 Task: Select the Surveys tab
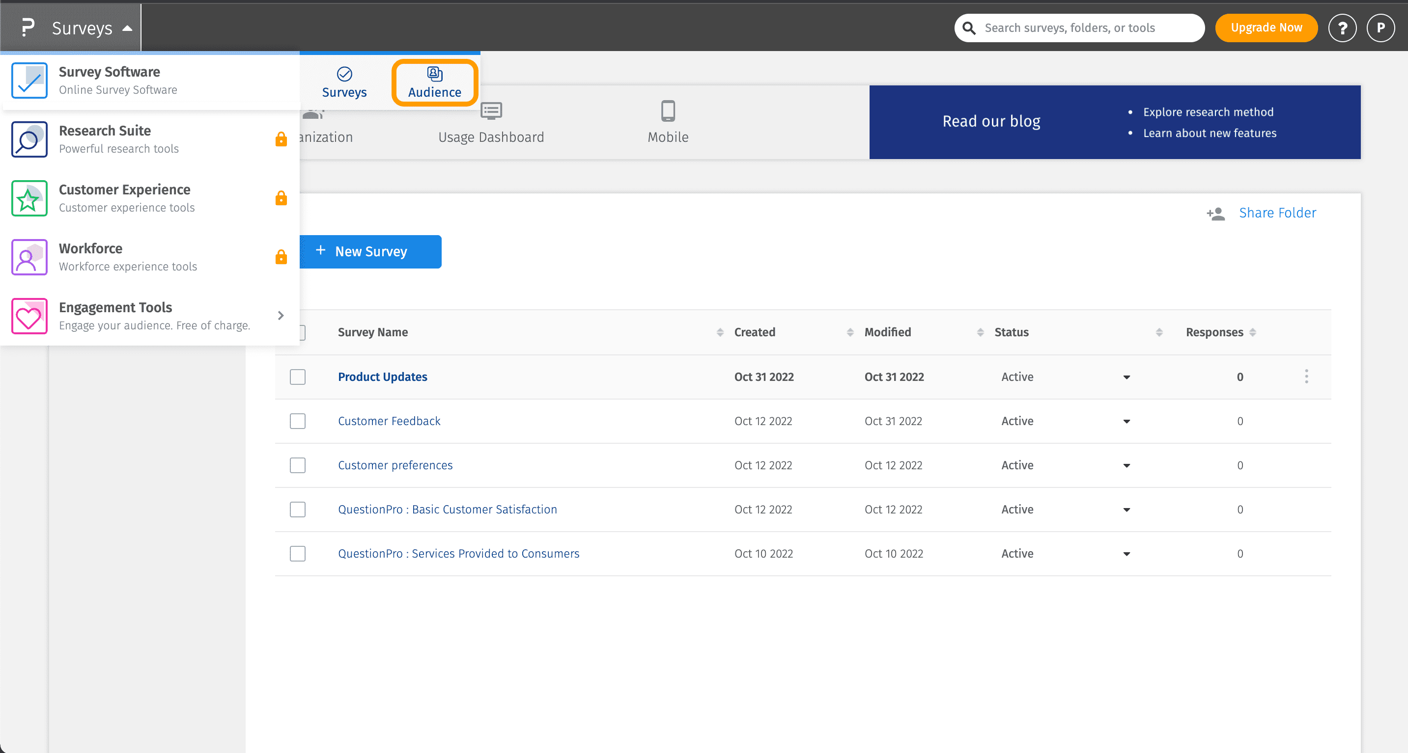(x=344, y=82)
